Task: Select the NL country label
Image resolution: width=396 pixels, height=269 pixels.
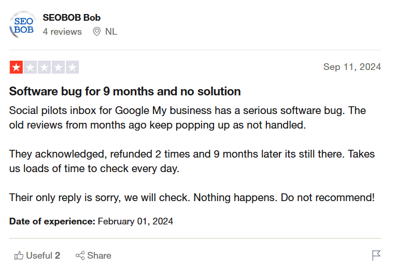Action: (111, 32)
